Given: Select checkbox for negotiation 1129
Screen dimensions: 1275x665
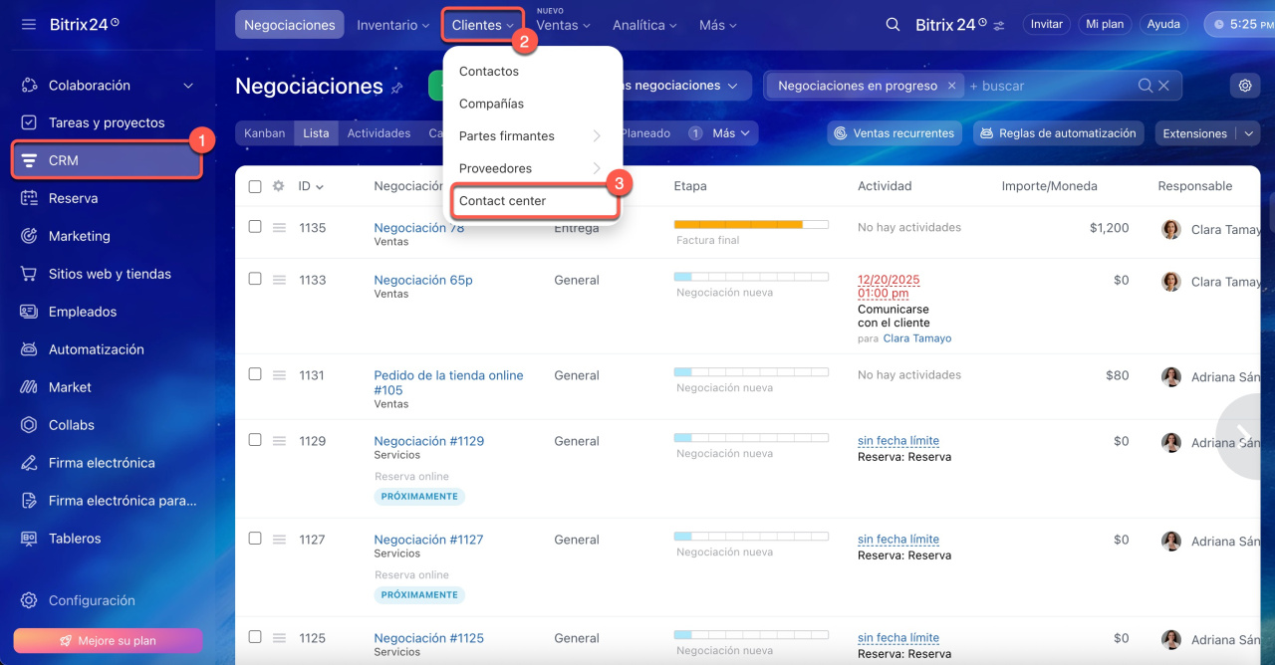Looking at the screenshot, I should point(255,440).
